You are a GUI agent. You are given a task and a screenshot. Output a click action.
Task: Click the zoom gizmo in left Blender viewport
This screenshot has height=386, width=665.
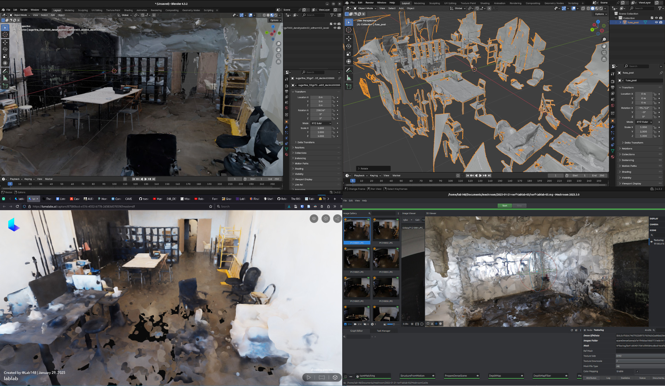click(278, 44)
